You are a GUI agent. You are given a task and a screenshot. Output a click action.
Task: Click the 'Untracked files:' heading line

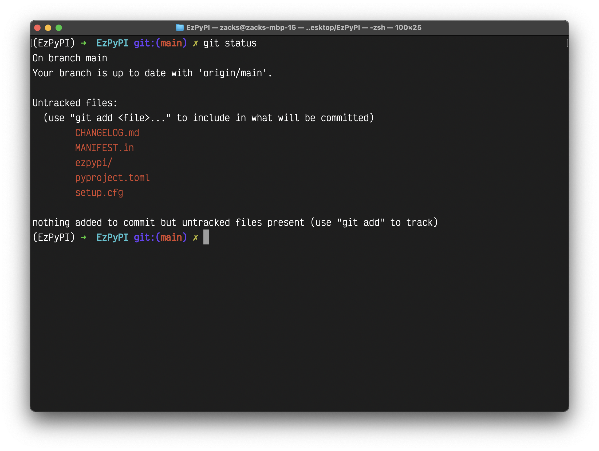[75, 103]
